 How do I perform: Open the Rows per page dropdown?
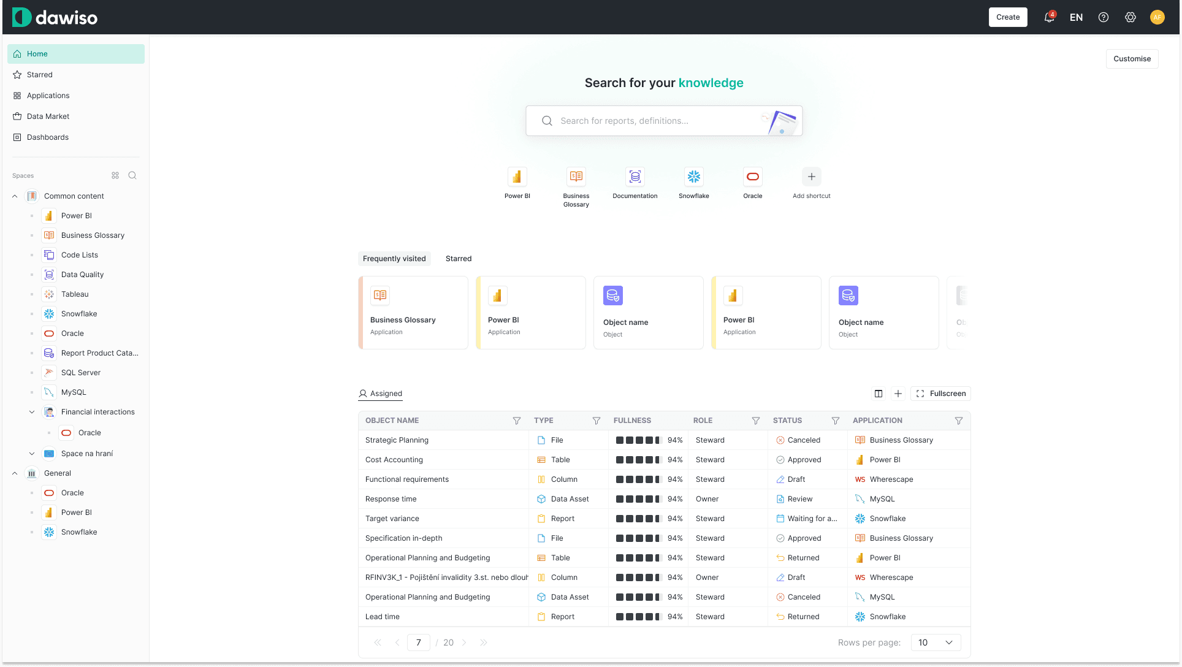[x=936, y=642]
